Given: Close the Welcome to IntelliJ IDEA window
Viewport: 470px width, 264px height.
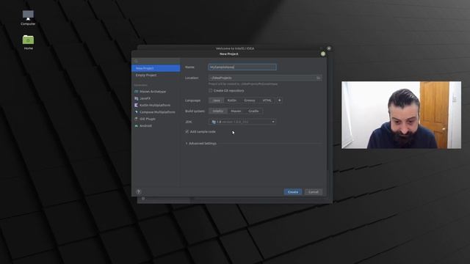Looking at the screenshot, I should click(x=329, y=48).
